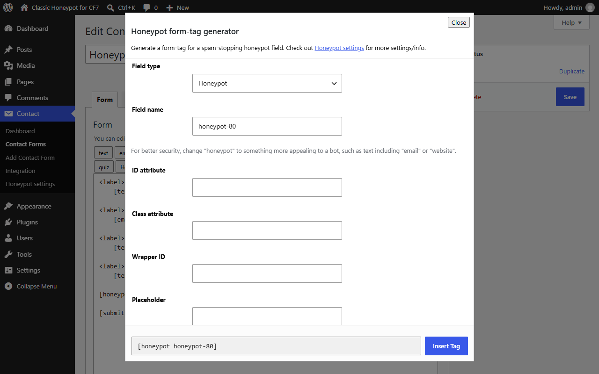Image resolution: width=599 pixels, height=374 pixels.
Task: Click the Contact envelope icon
Action: tap(8, 114)
